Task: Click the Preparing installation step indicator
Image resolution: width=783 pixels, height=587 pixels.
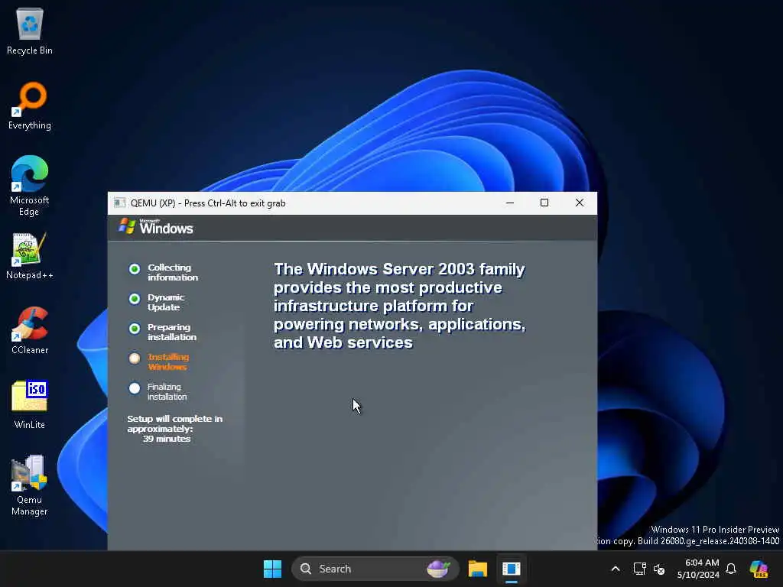Action: coord(135,329)
